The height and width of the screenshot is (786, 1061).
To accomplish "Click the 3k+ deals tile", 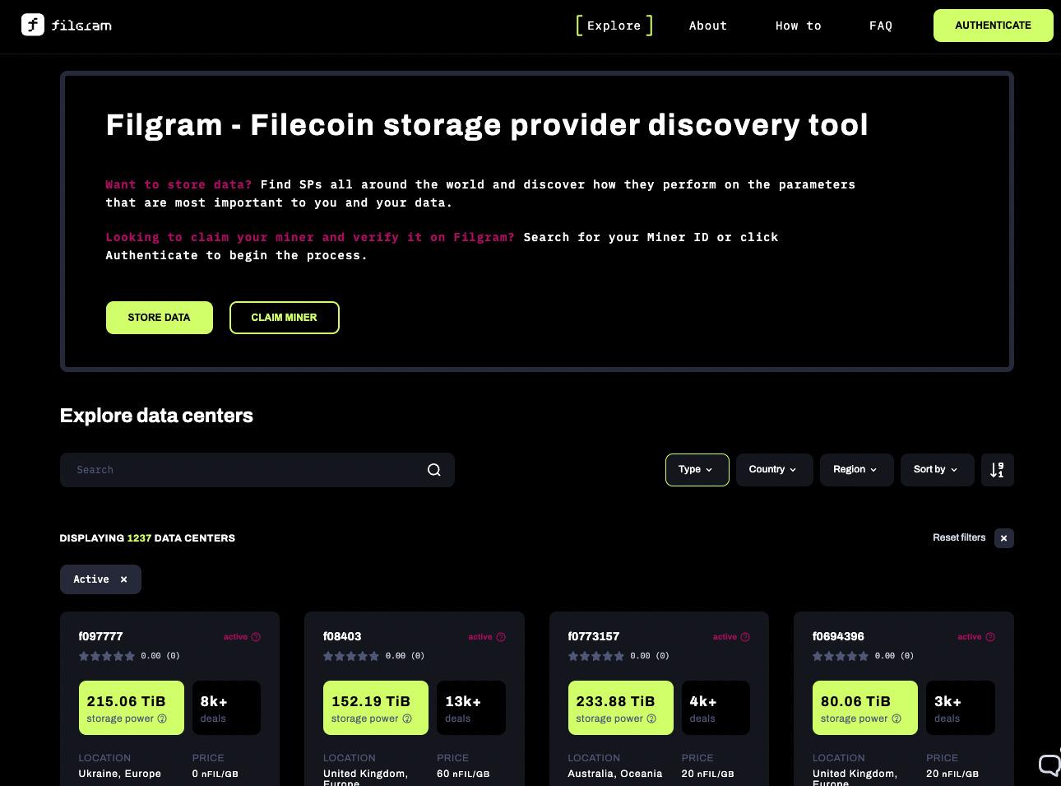I will tap(961, 708).
